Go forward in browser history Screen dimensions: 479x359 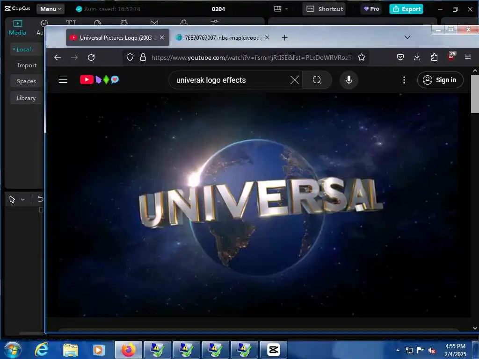point(74,57)
